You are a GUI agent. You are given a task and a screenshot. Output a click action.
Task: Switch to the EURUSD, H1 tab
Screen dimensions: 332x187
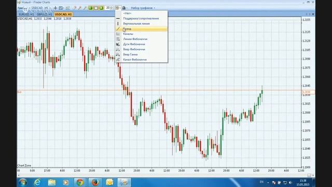pos(26,15)
